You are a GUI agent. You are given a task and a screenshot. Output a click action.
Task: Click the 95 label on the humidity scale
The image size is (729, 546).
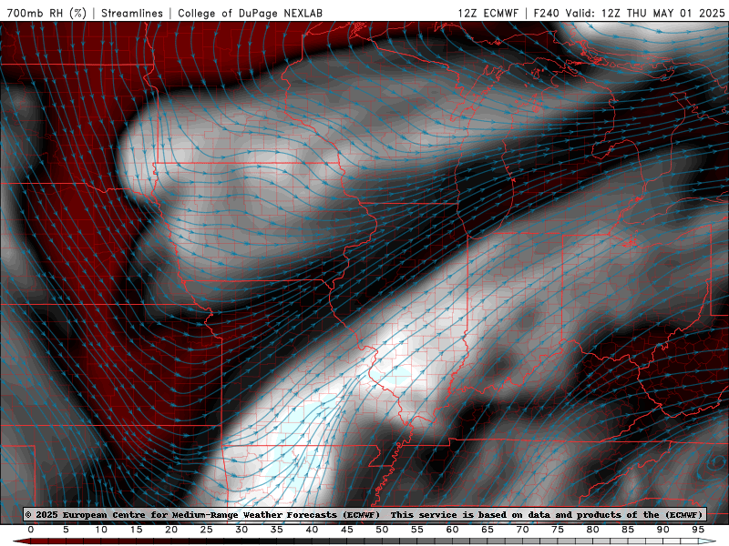(698, 530)
